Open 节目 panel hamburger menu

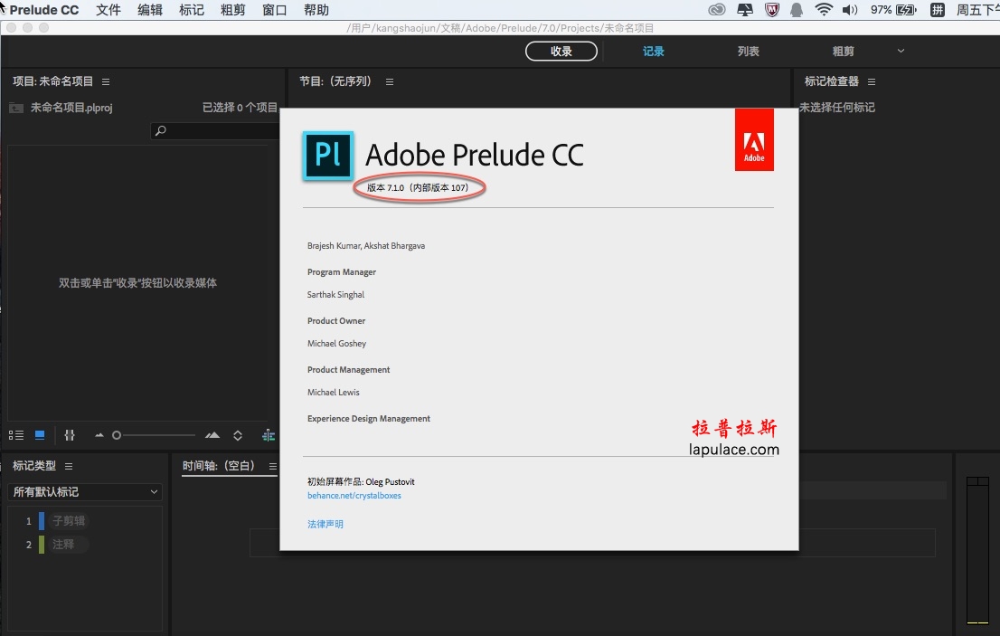pos(390,81)
